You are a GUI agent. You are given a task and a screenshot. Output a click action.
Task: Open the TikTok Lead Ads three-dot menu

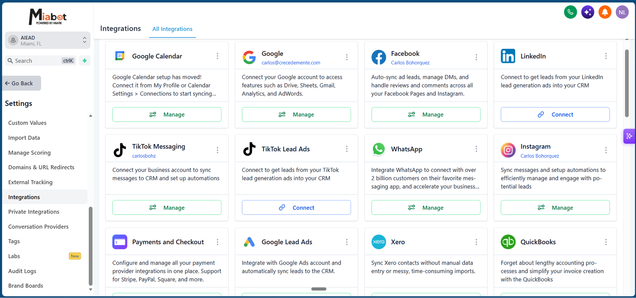coord(347,149)
